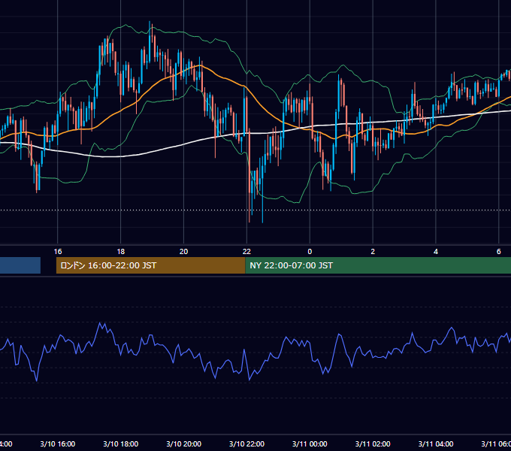
Task: Click hour label 16 on the price chart axis
Action: 58,252
